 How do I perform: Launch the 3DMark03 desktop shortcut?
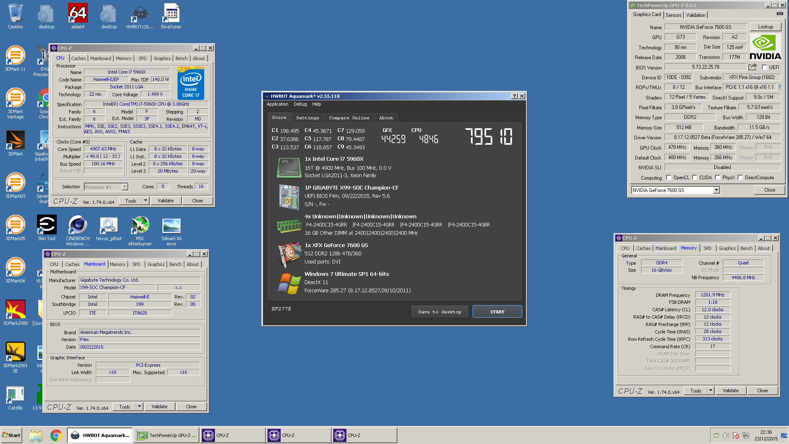click(x=15, y=186)
